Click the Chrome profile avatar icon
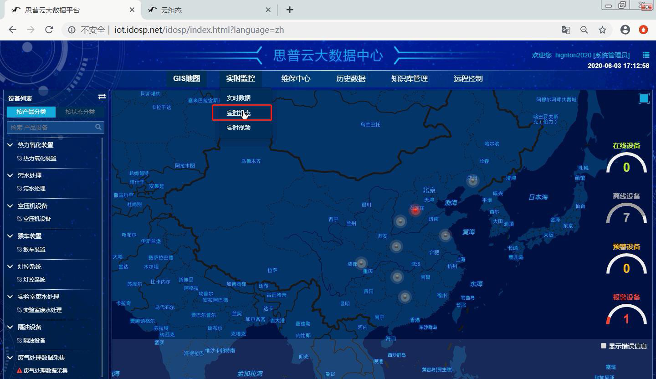The height and width of the screenshot is (379, 656). (x=625, y=30)
